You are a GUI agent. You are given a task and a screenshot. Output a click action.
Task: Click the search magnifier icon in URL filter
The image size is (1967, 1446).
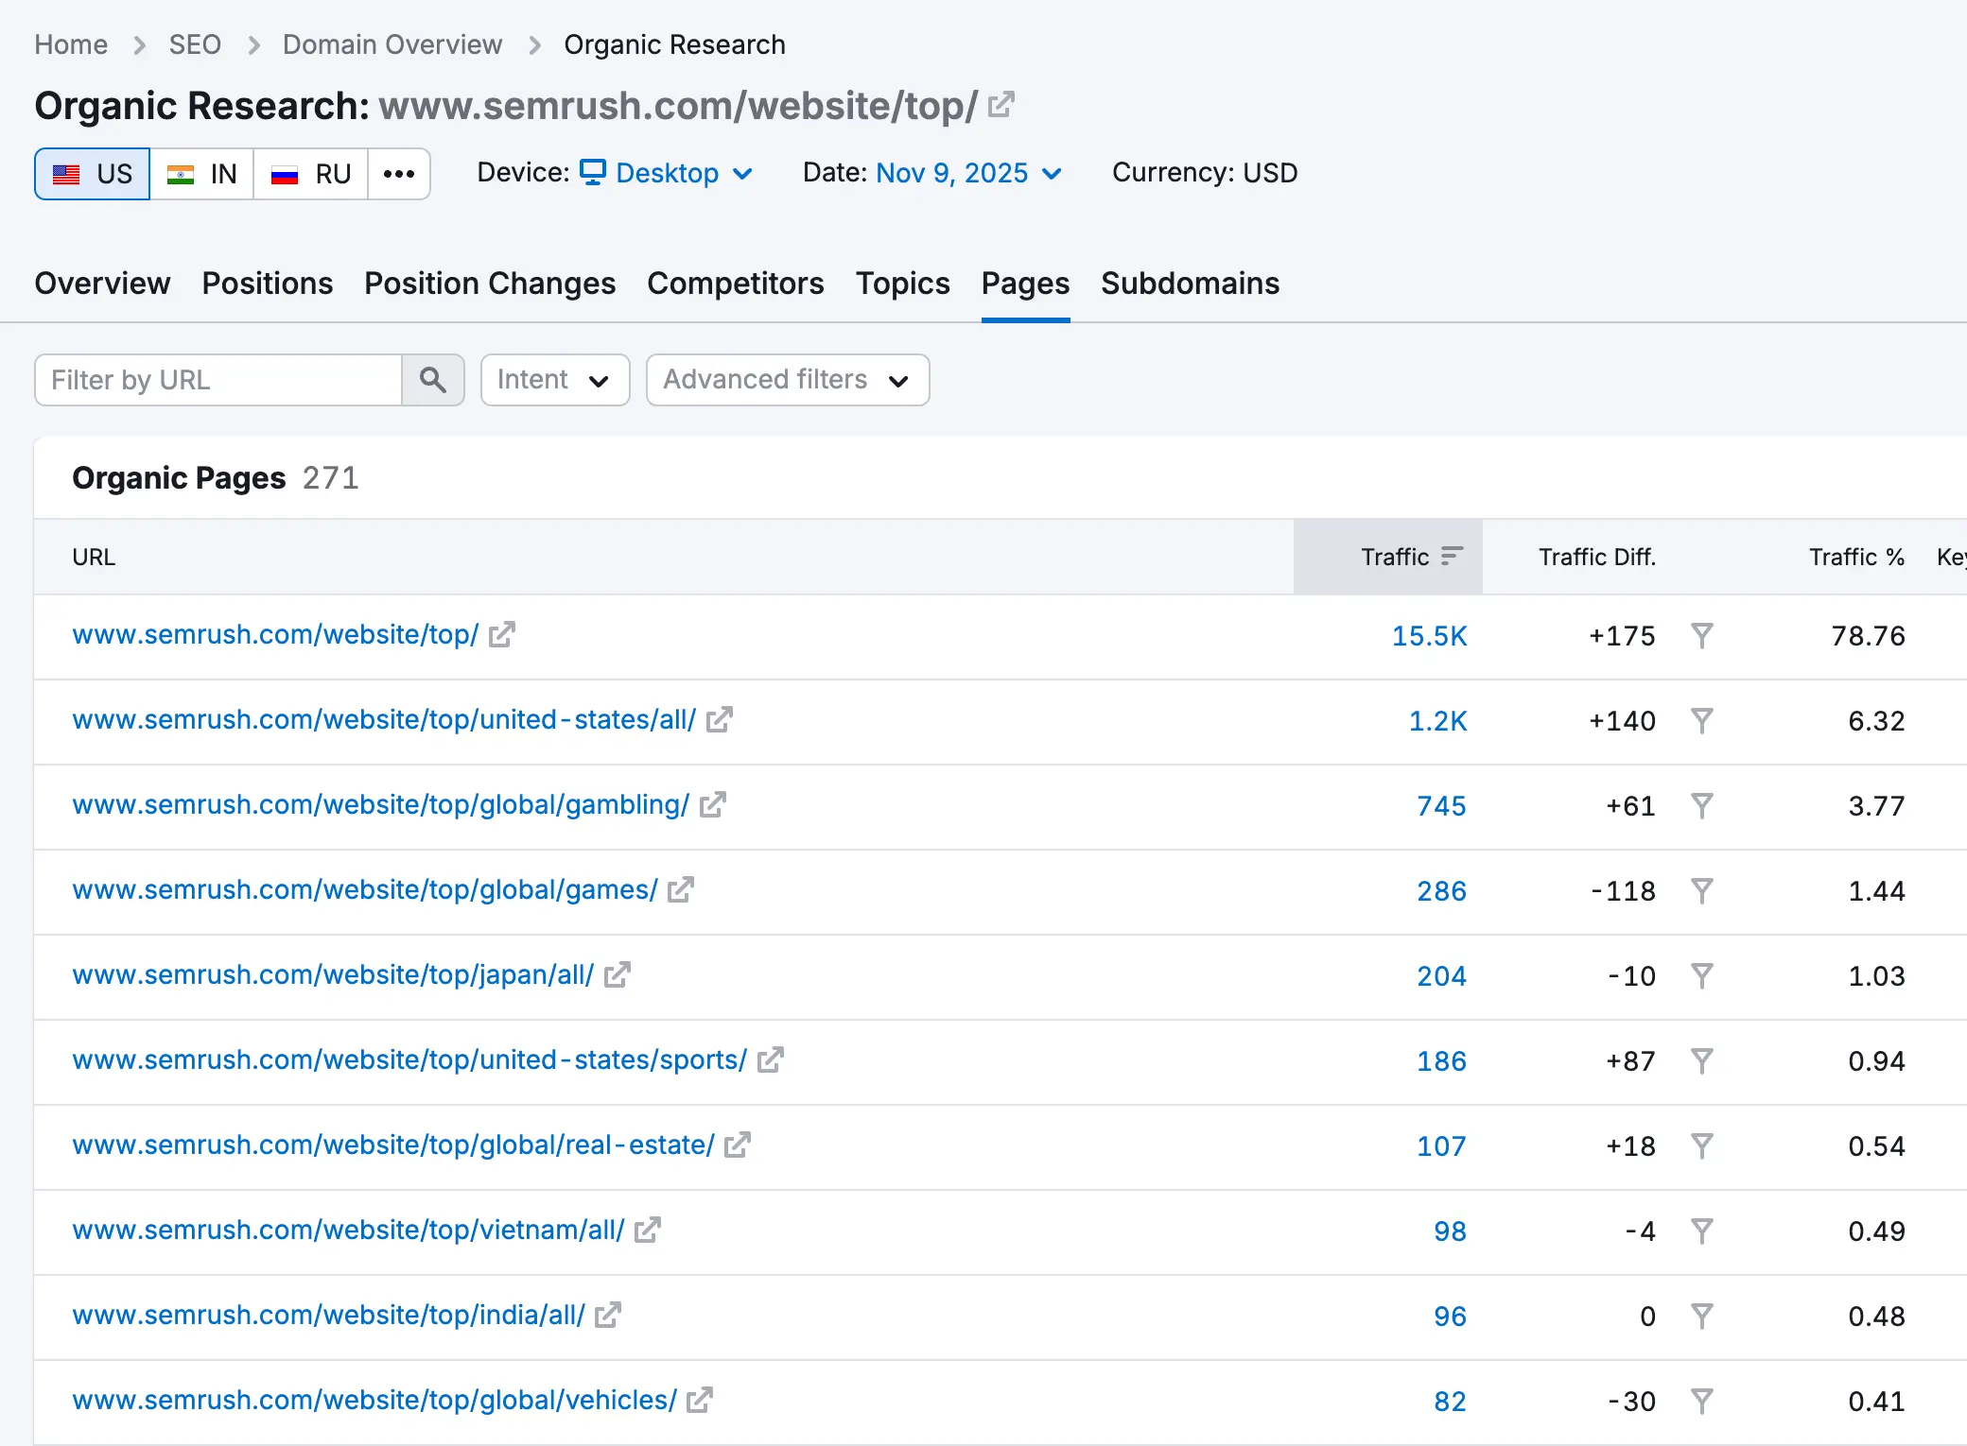click(433, 380)
